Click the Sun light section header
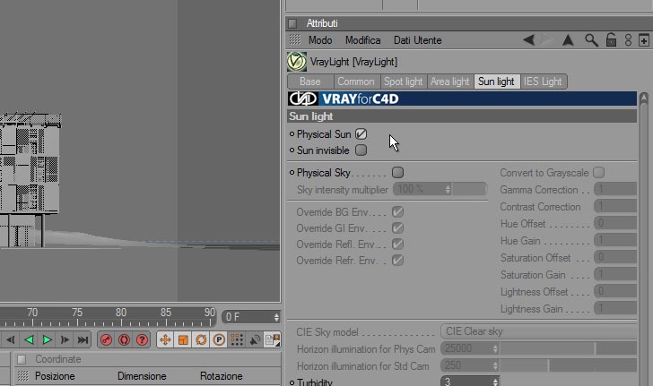Viewport: 653px width, 386px height. [462, 116]
